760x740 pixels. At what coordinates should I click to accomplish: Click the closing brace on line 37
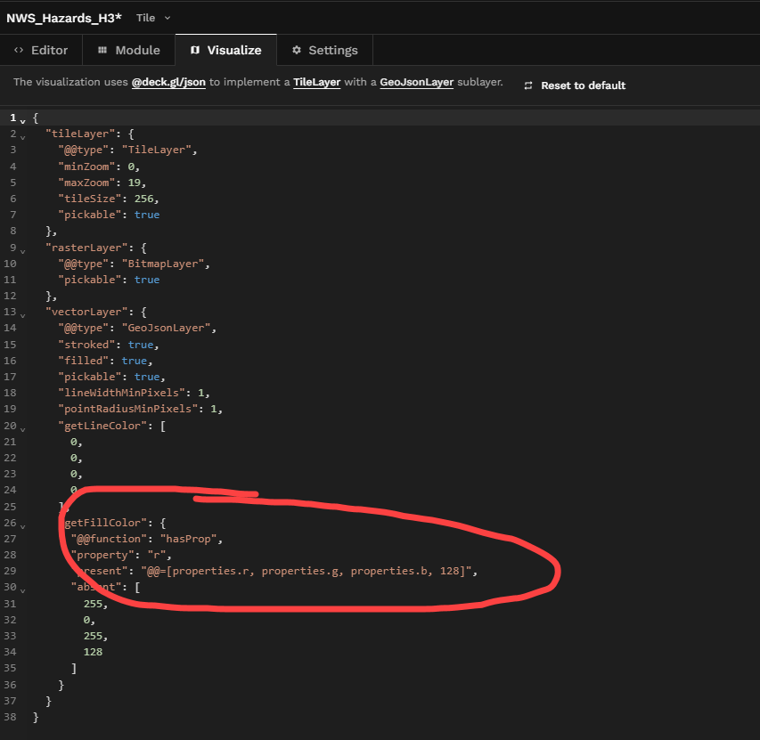48,701
